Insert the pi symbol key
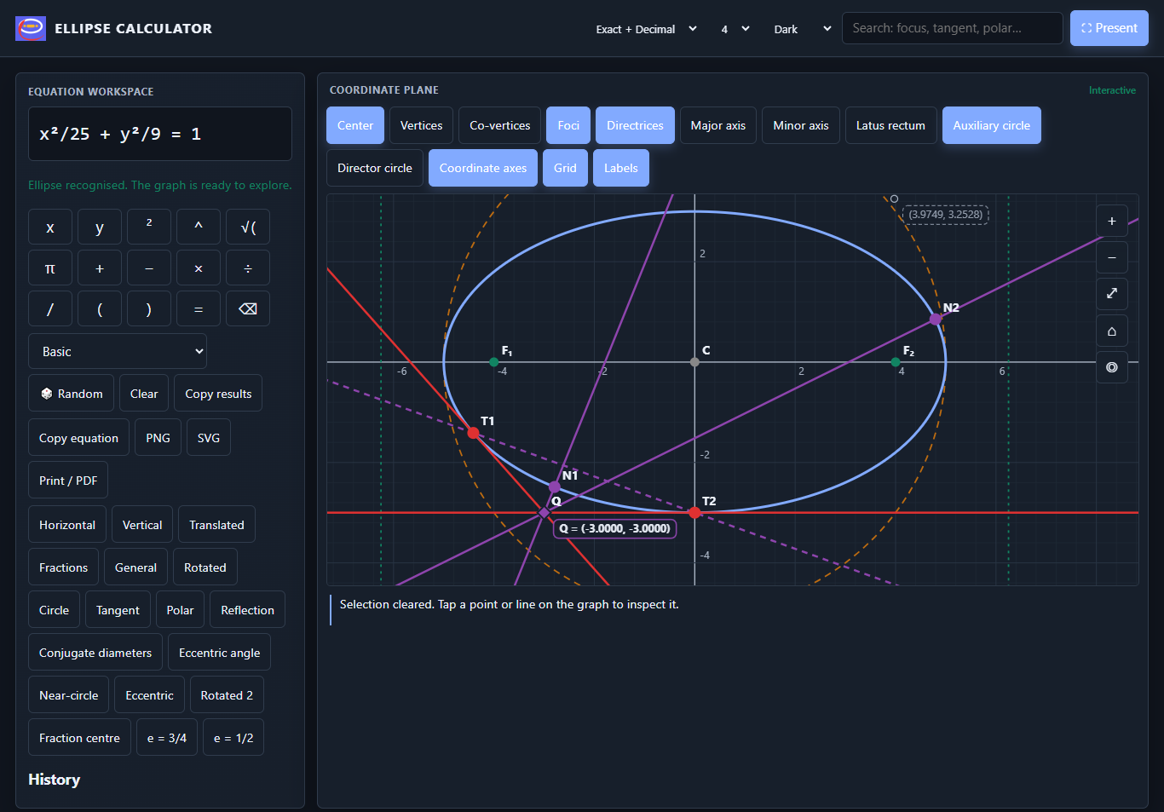The height and width of the screenshot is (812, 1164). (50, 268)
